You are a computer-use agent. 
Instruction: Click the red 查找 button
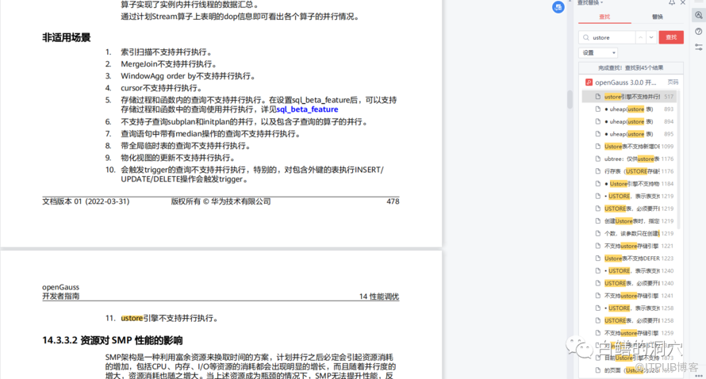tap(671, 37)
